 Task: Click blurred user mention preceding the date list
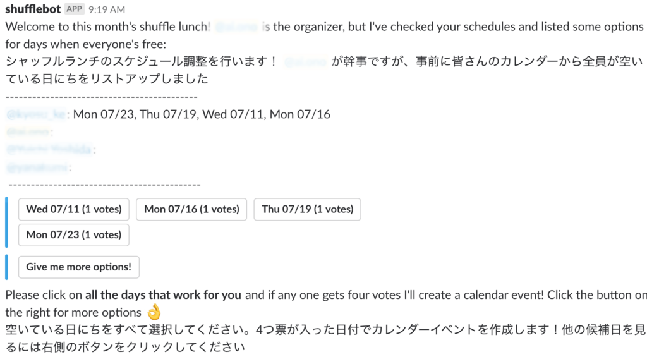click(x=36, y=114)
